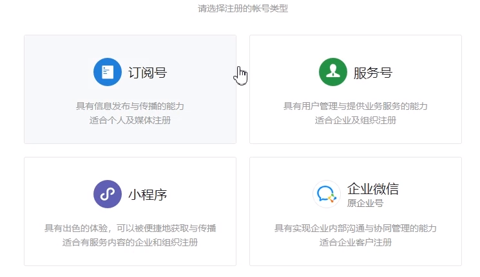The image size is (480, 277).
Task: Select the 小程序 title text
Action: click(148, 195)
